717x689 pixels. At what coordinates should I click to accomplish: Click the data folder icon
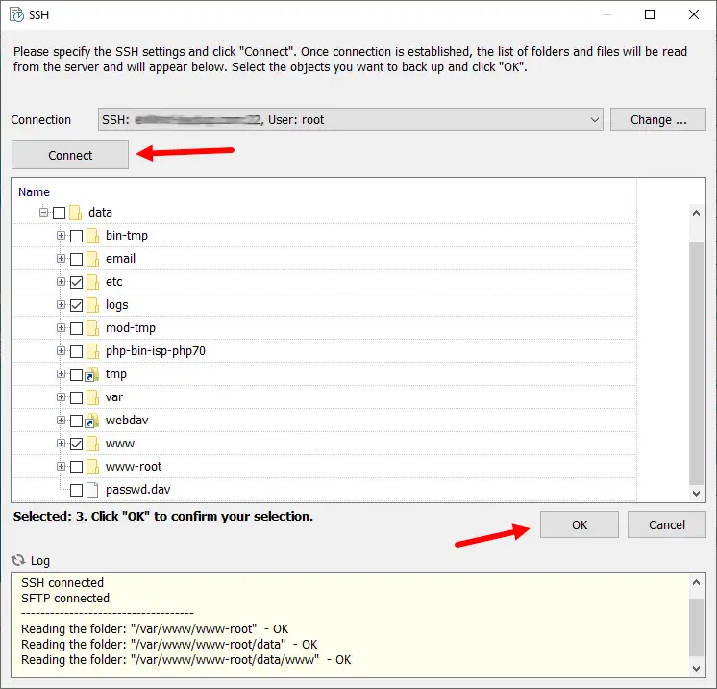pyautogui.click(x=76, y=213)
